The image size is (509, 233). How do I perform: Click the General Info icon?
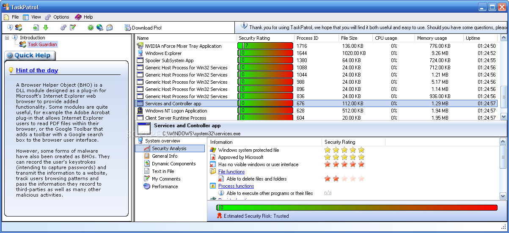pyautogui.click(x=147, y=156)
